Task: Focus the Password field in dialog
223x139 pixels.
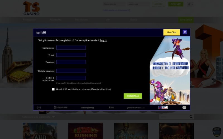Action: click(71, 62)
